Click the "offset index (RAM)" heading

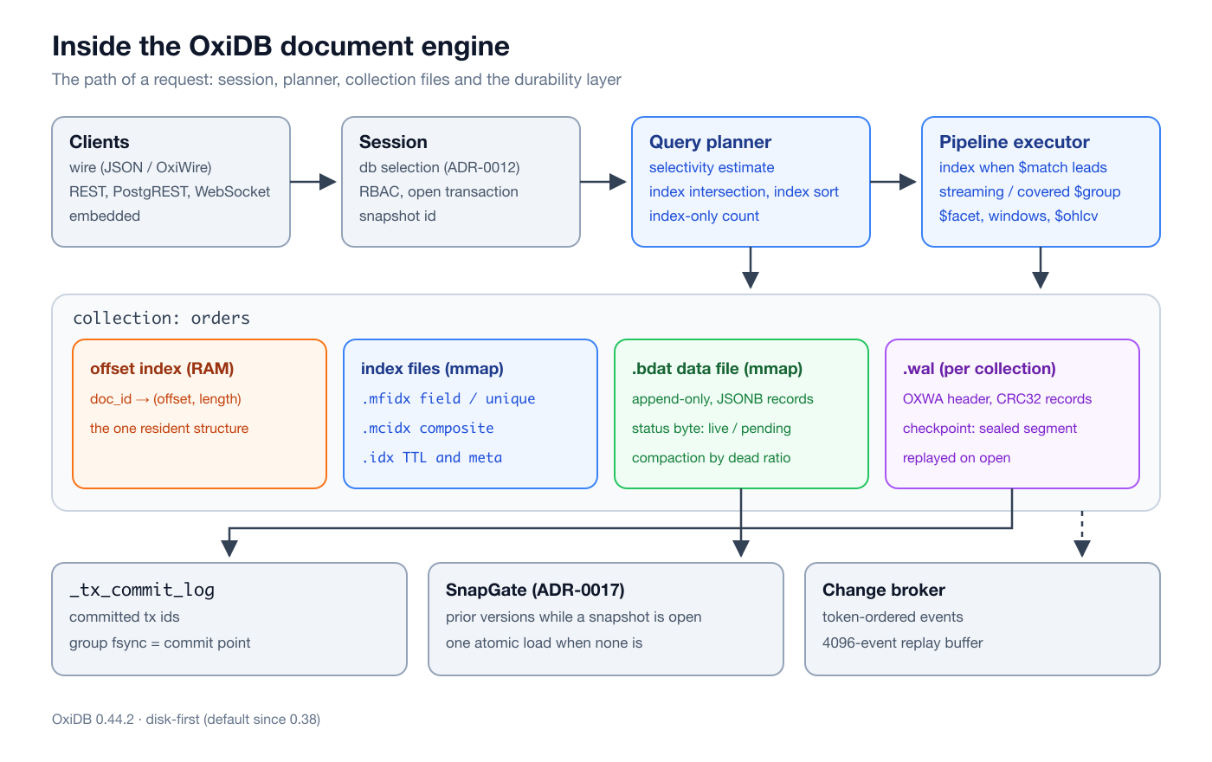(x=162, y=369)
